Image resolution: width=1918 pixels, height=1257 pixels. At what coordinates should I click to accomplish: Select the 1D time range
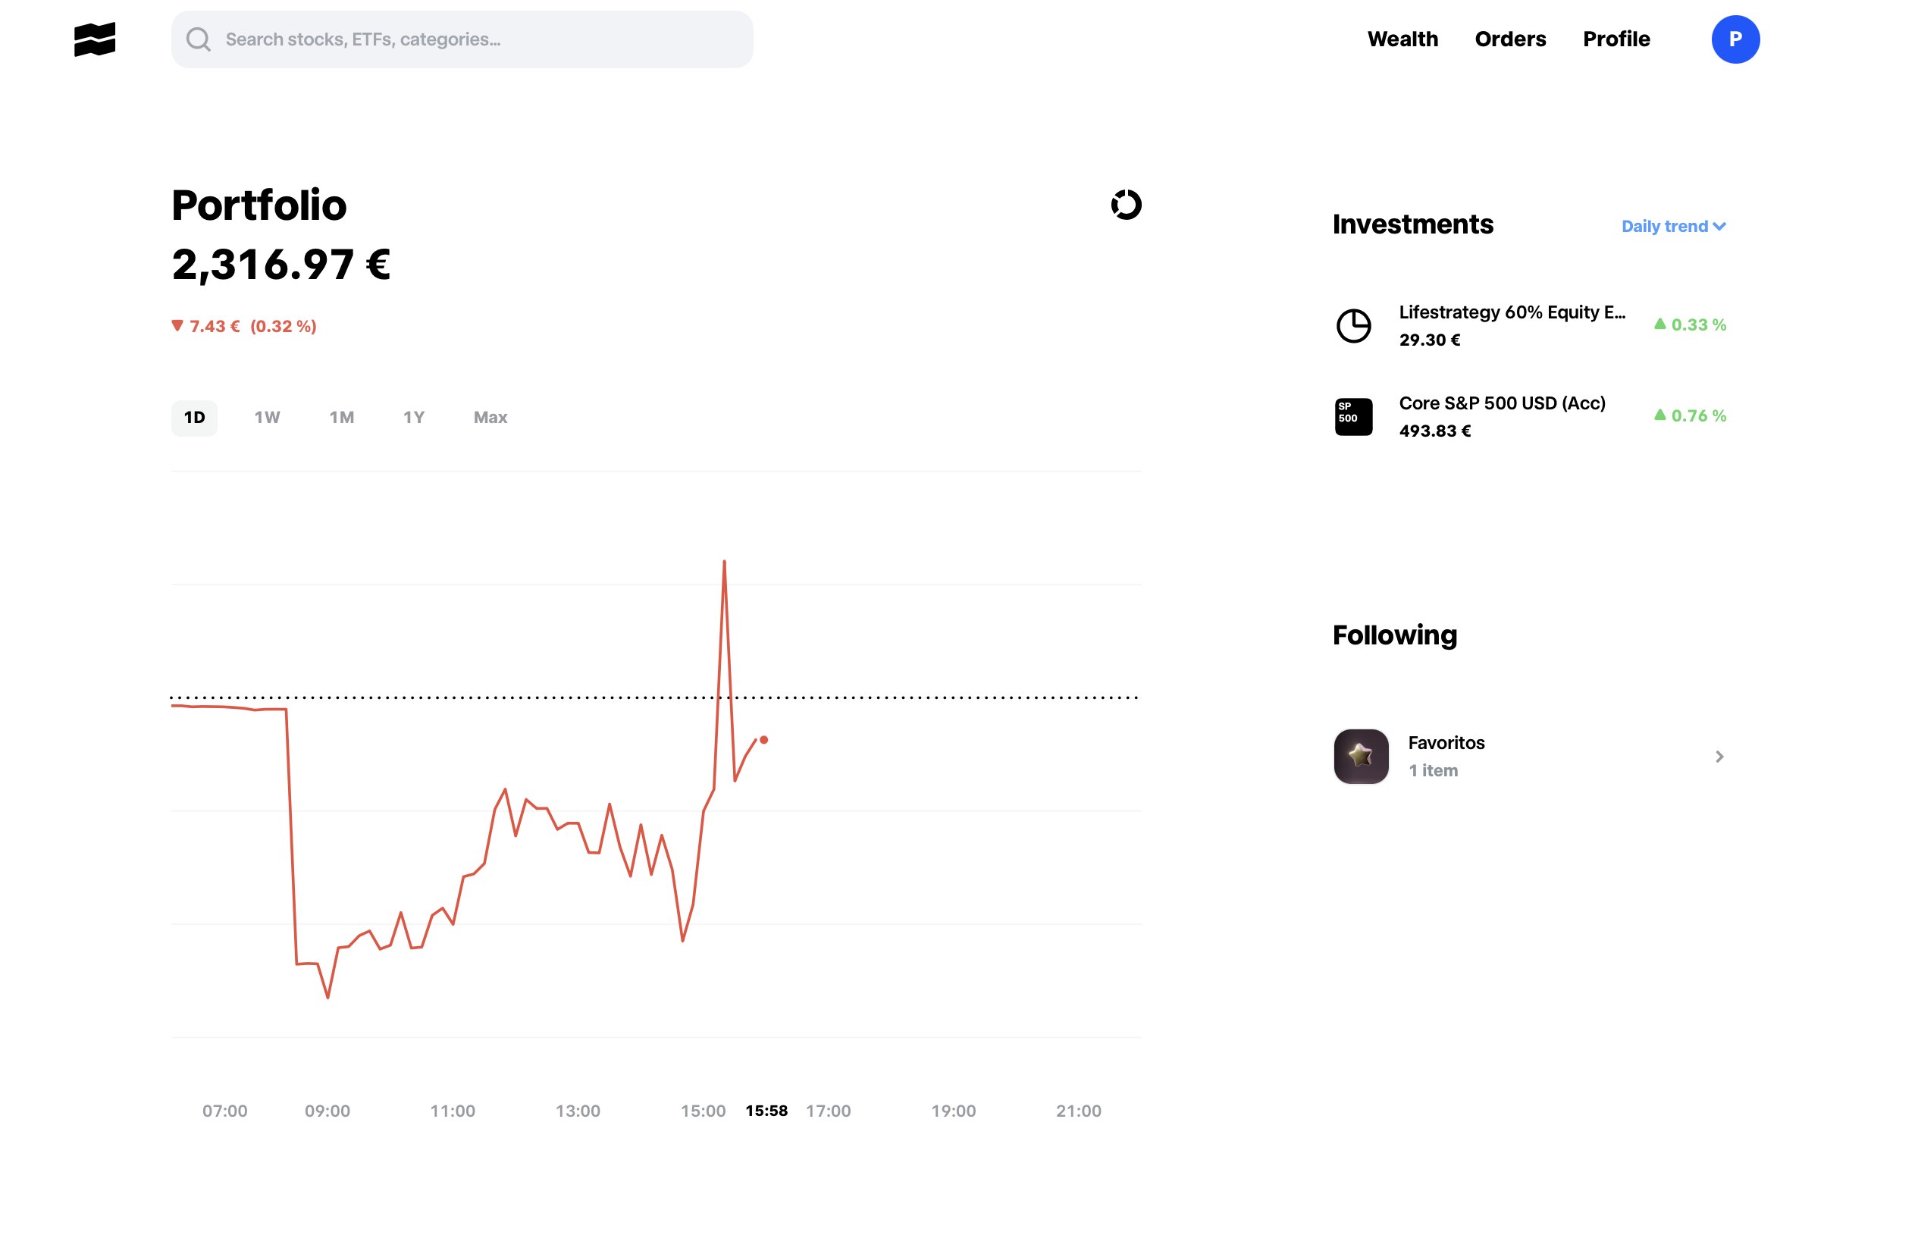194,418
